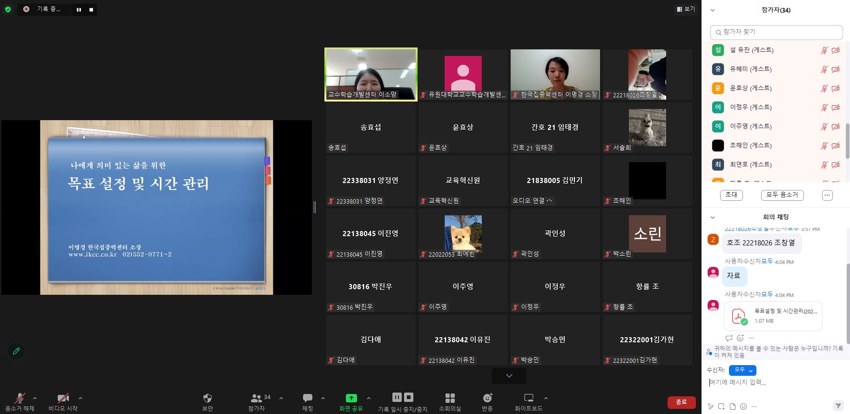This screenshot has width=850, height=414.
Task: Click Mute All (모두 음소거) button
Action: coord(782,195)
